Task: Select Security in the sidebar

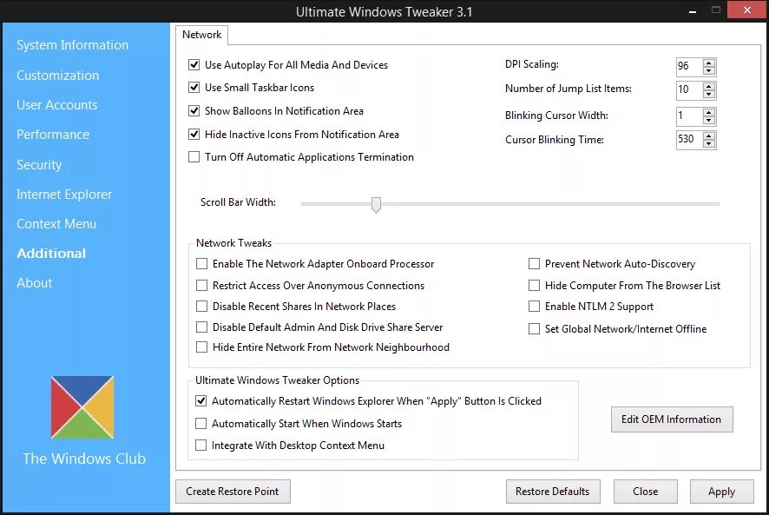Action: pyautogui.click(x=39, y=165)
